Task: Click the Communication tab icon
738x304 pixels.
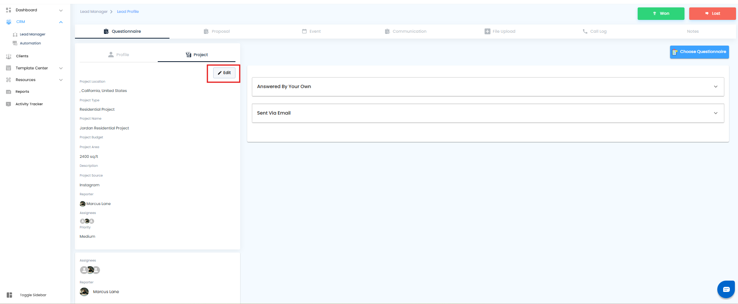Action: pyautogui.click(x=387, y=31)
